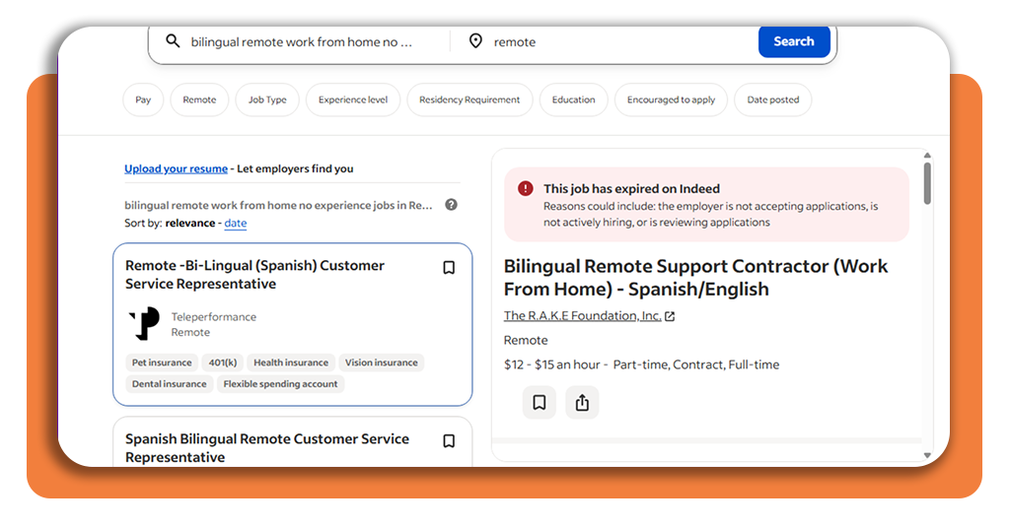
Task: Click the blue Search button
Action: coord(794,41)
